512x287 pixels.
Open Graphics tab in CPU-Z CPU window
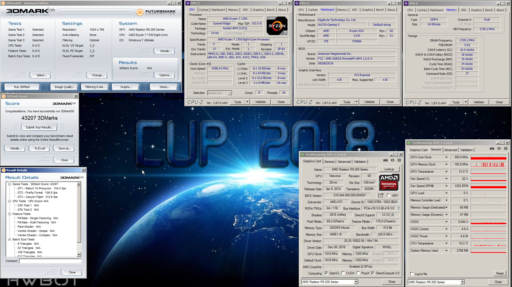(258, 10)
